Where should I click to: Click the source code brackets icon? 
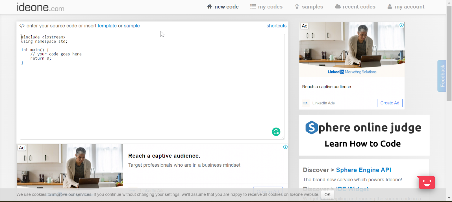point(22,26)
